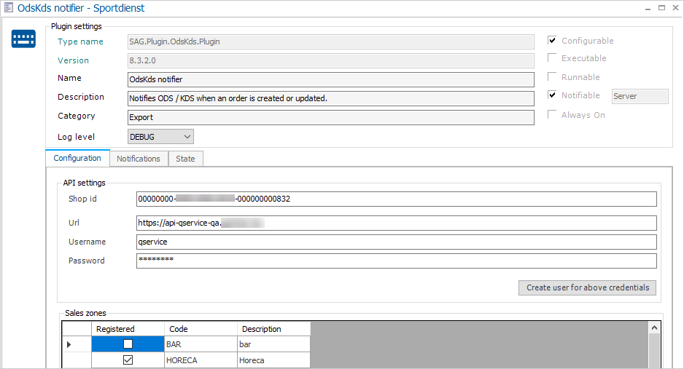
Task: Enable the Registered checkbox for BAR
Action: tap(128, 344)
